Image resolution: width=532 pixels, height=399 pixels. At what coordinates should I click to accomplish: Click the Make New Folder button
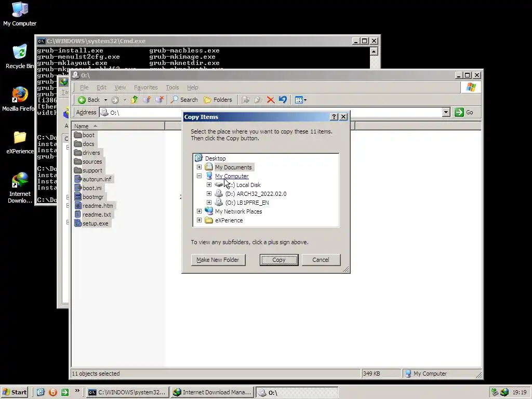(x=218, y=260)
